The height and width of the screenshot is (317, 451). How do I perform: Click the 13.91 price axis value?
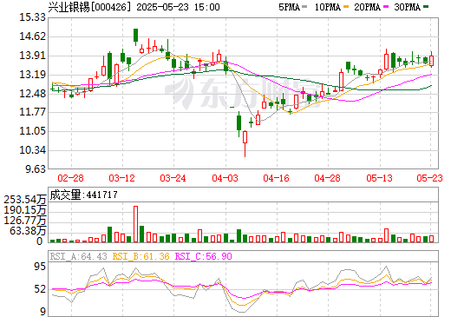point(32,56)
